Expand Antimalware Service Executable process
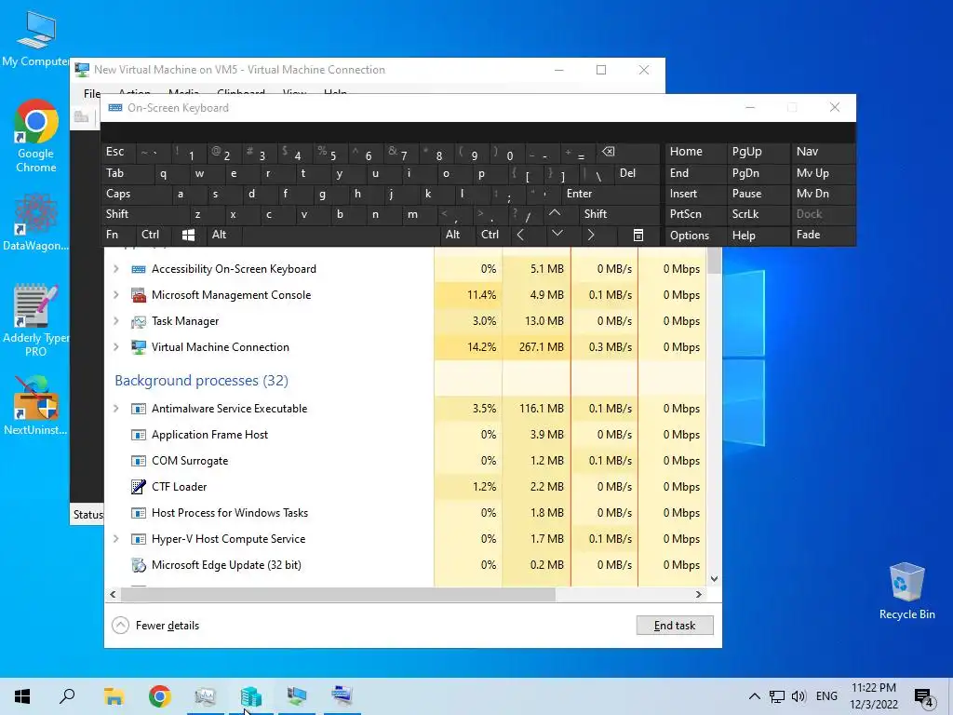 click(x=116, y=409)
